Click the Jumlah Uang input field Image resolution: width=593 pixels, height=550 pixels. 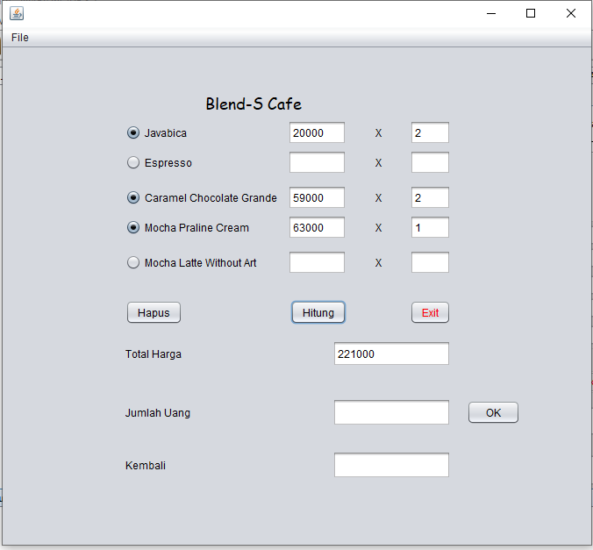pos(391,412)
